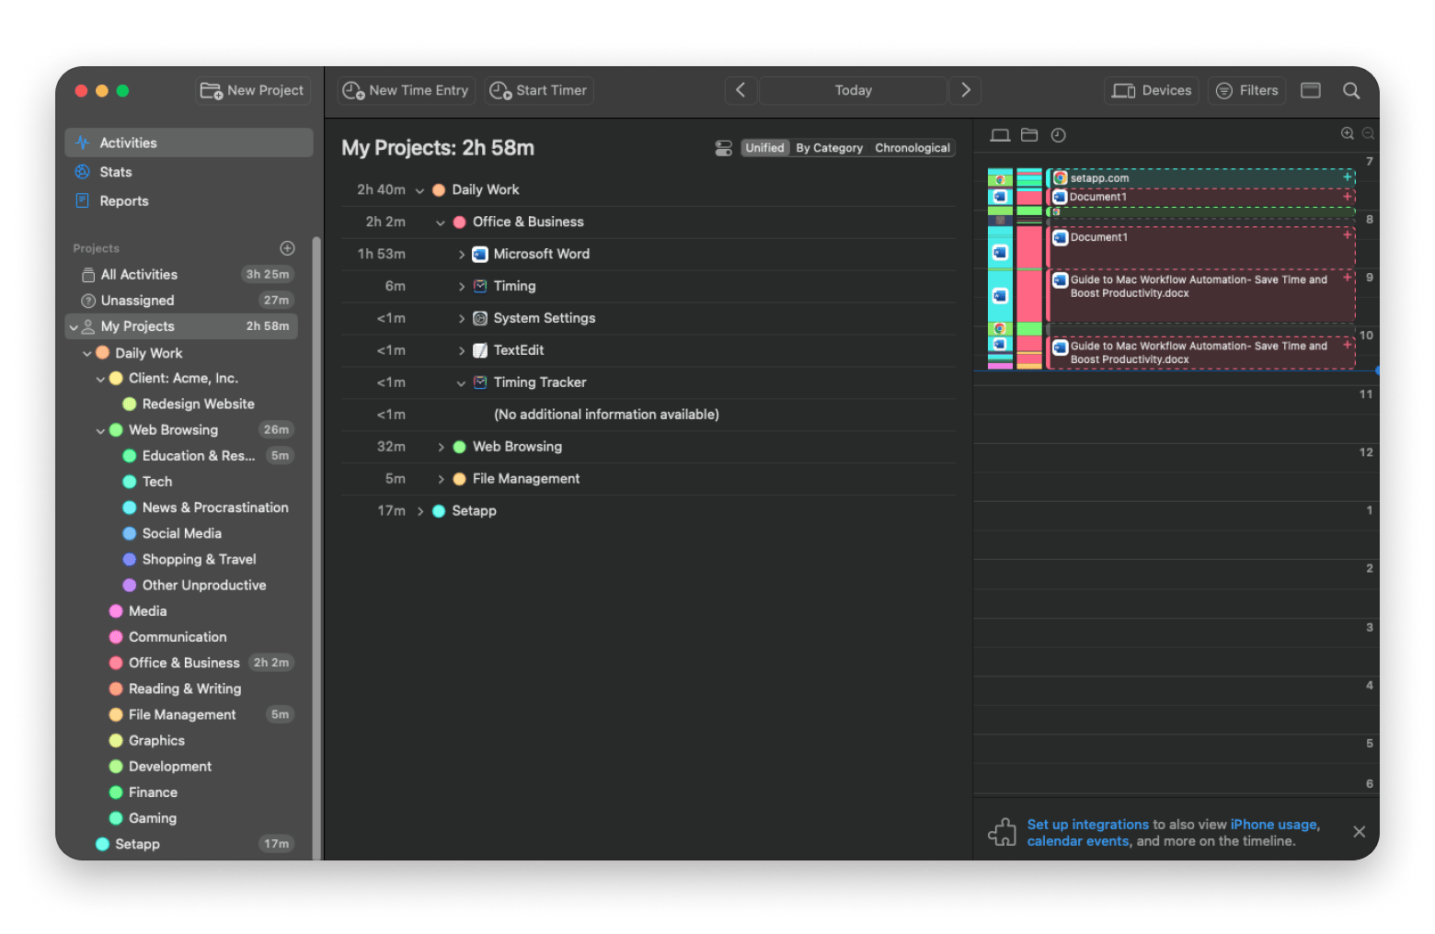Viewport: 1435px width, 934px height.
Task: Click the timeline clock icon
Action: (1059, 135)
